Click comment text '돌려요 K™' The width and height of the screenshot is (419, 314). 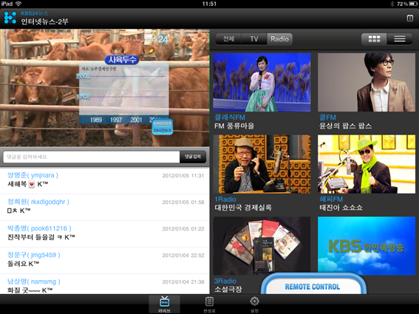coord(23,264)
